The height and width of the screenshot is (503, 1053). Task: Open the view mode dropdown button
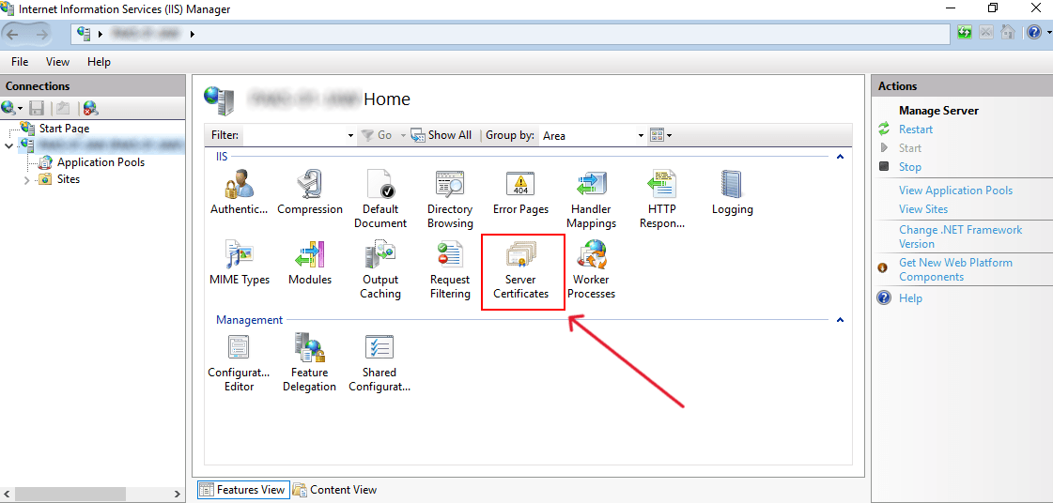point(660,135)
